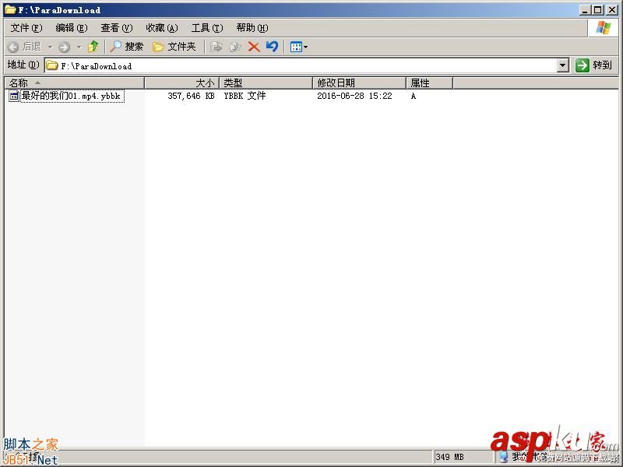Screen dimensions: 623x467
Task: Click the red X delete icon
Action: [254, 46]
